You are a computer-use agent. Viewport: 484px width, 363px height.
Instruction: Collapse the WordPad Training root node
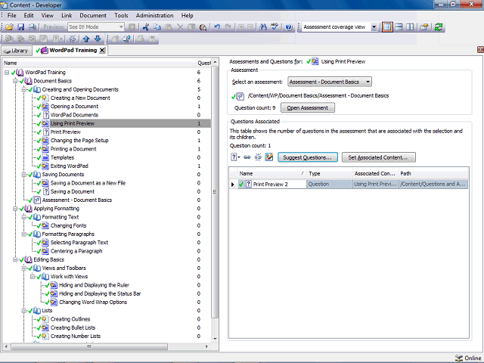pos(7,73)
